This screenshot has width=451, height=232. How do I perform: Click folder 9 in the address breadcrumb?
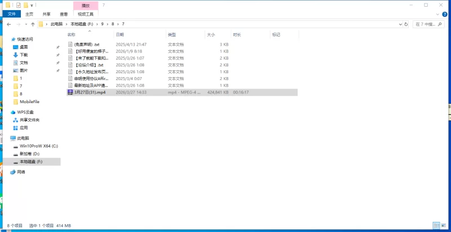tap(102, 24)
